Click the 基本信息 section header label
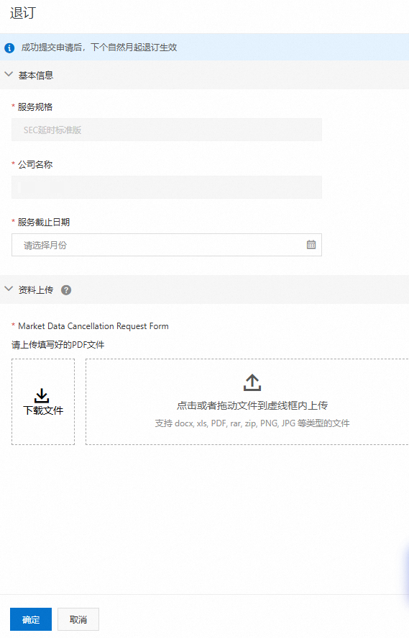Screen dimensions: 409x638 click(36, 76)
